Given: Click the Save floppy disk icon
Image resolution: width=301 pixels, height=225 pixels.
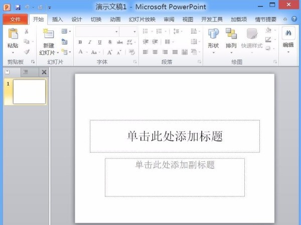Looking at the screenshot, I should pos(18,7).
